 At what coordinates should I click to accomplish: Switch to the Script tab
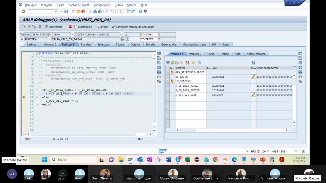pyautogui.click(x=225, y=44)
